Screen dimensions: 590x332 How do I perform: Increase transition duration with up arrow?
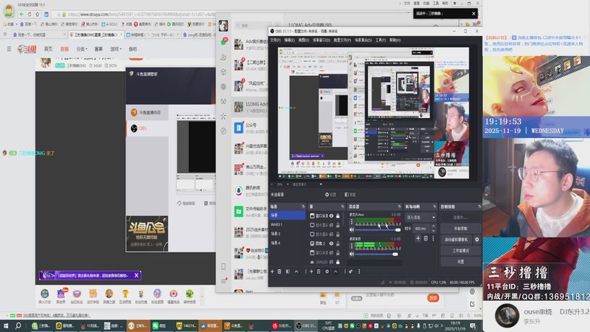click(433, 226)
